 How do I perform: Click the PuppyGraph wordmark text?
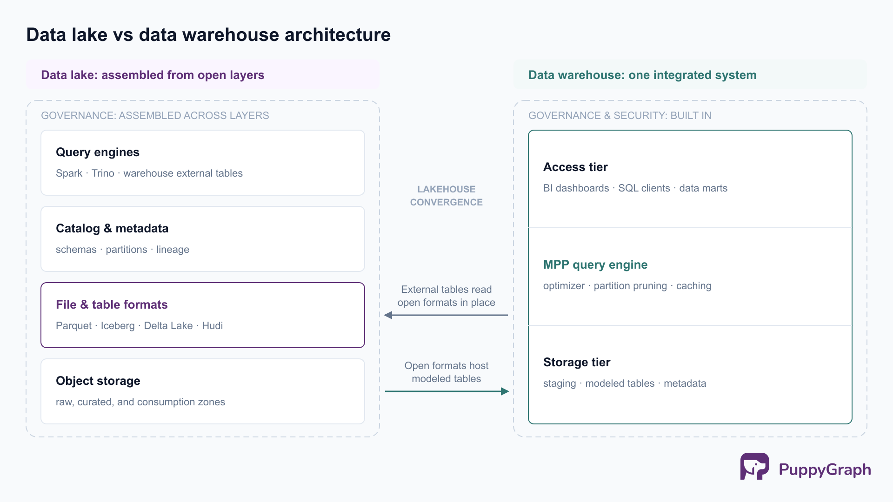(x=825, y=470)
